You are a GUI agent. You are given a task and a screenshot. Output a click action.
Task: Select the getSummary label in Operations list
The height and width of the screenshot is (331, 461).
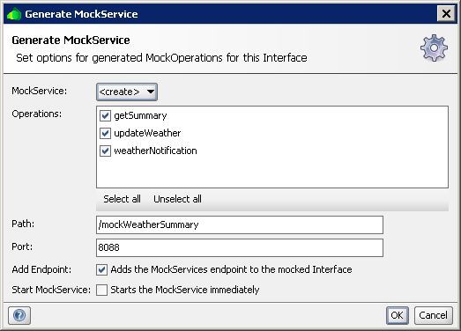tap(140, 115)
